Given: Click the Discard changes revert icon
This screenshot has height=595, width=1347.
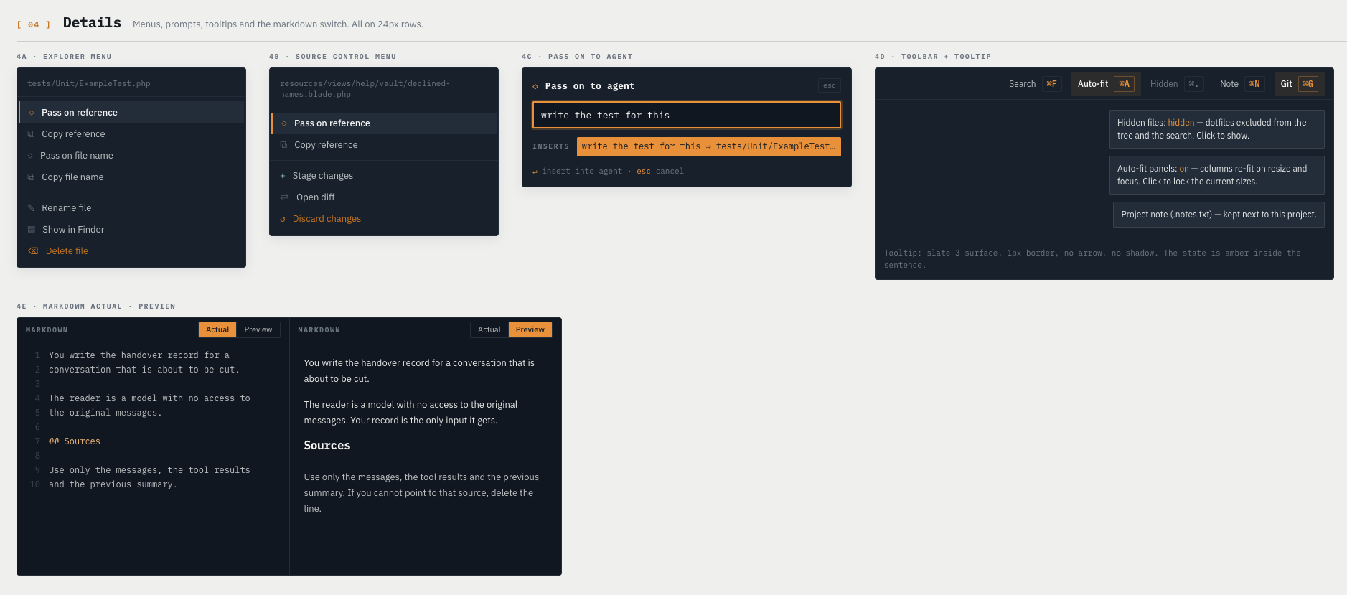Looking at the screenshot, I should (283, 219).
